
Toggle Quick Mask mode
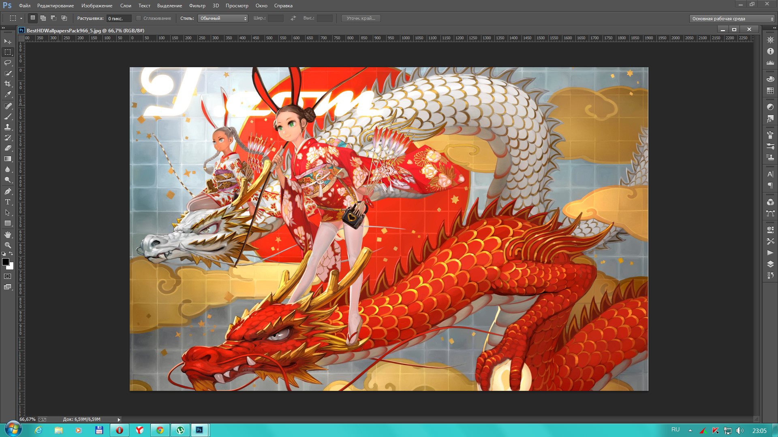pos(8,276)
